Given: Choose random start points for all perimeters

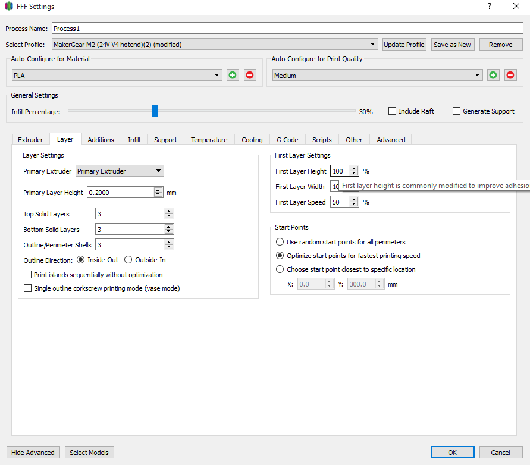Looking at the screenshot, I should 280,242.
